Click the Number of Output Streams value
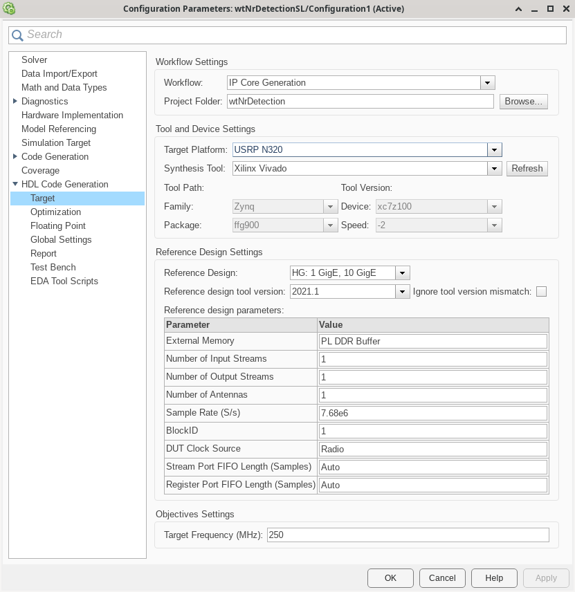 433,377
